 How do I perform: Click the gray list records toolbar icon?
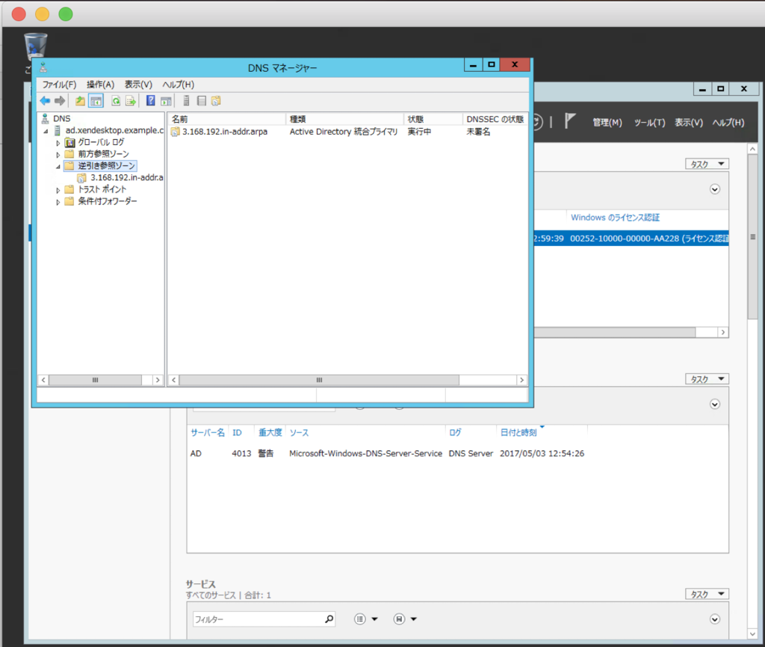pyautogui.click(x=201, y=100)
